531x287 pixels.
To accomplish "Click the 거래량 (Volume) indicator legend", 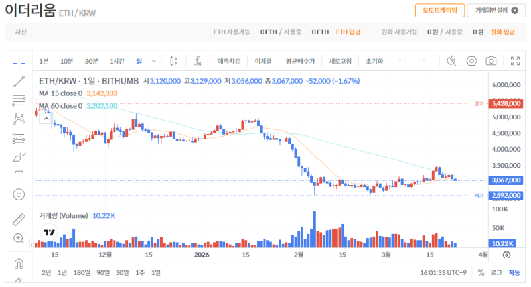I will (x=63, y=215).
